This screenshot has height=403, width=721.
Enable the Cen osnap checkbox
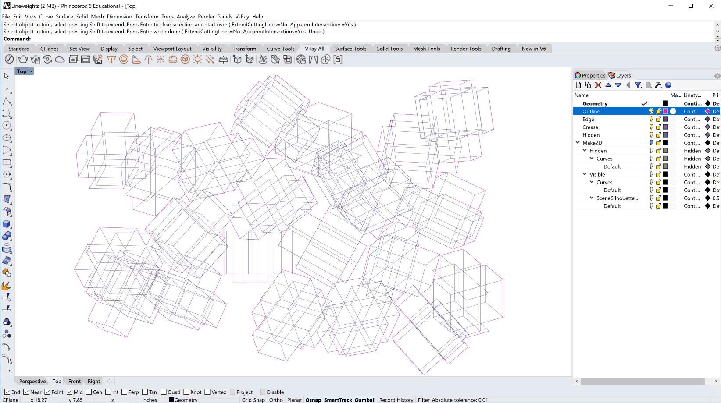pyautogui.click(x=89, y=392)
